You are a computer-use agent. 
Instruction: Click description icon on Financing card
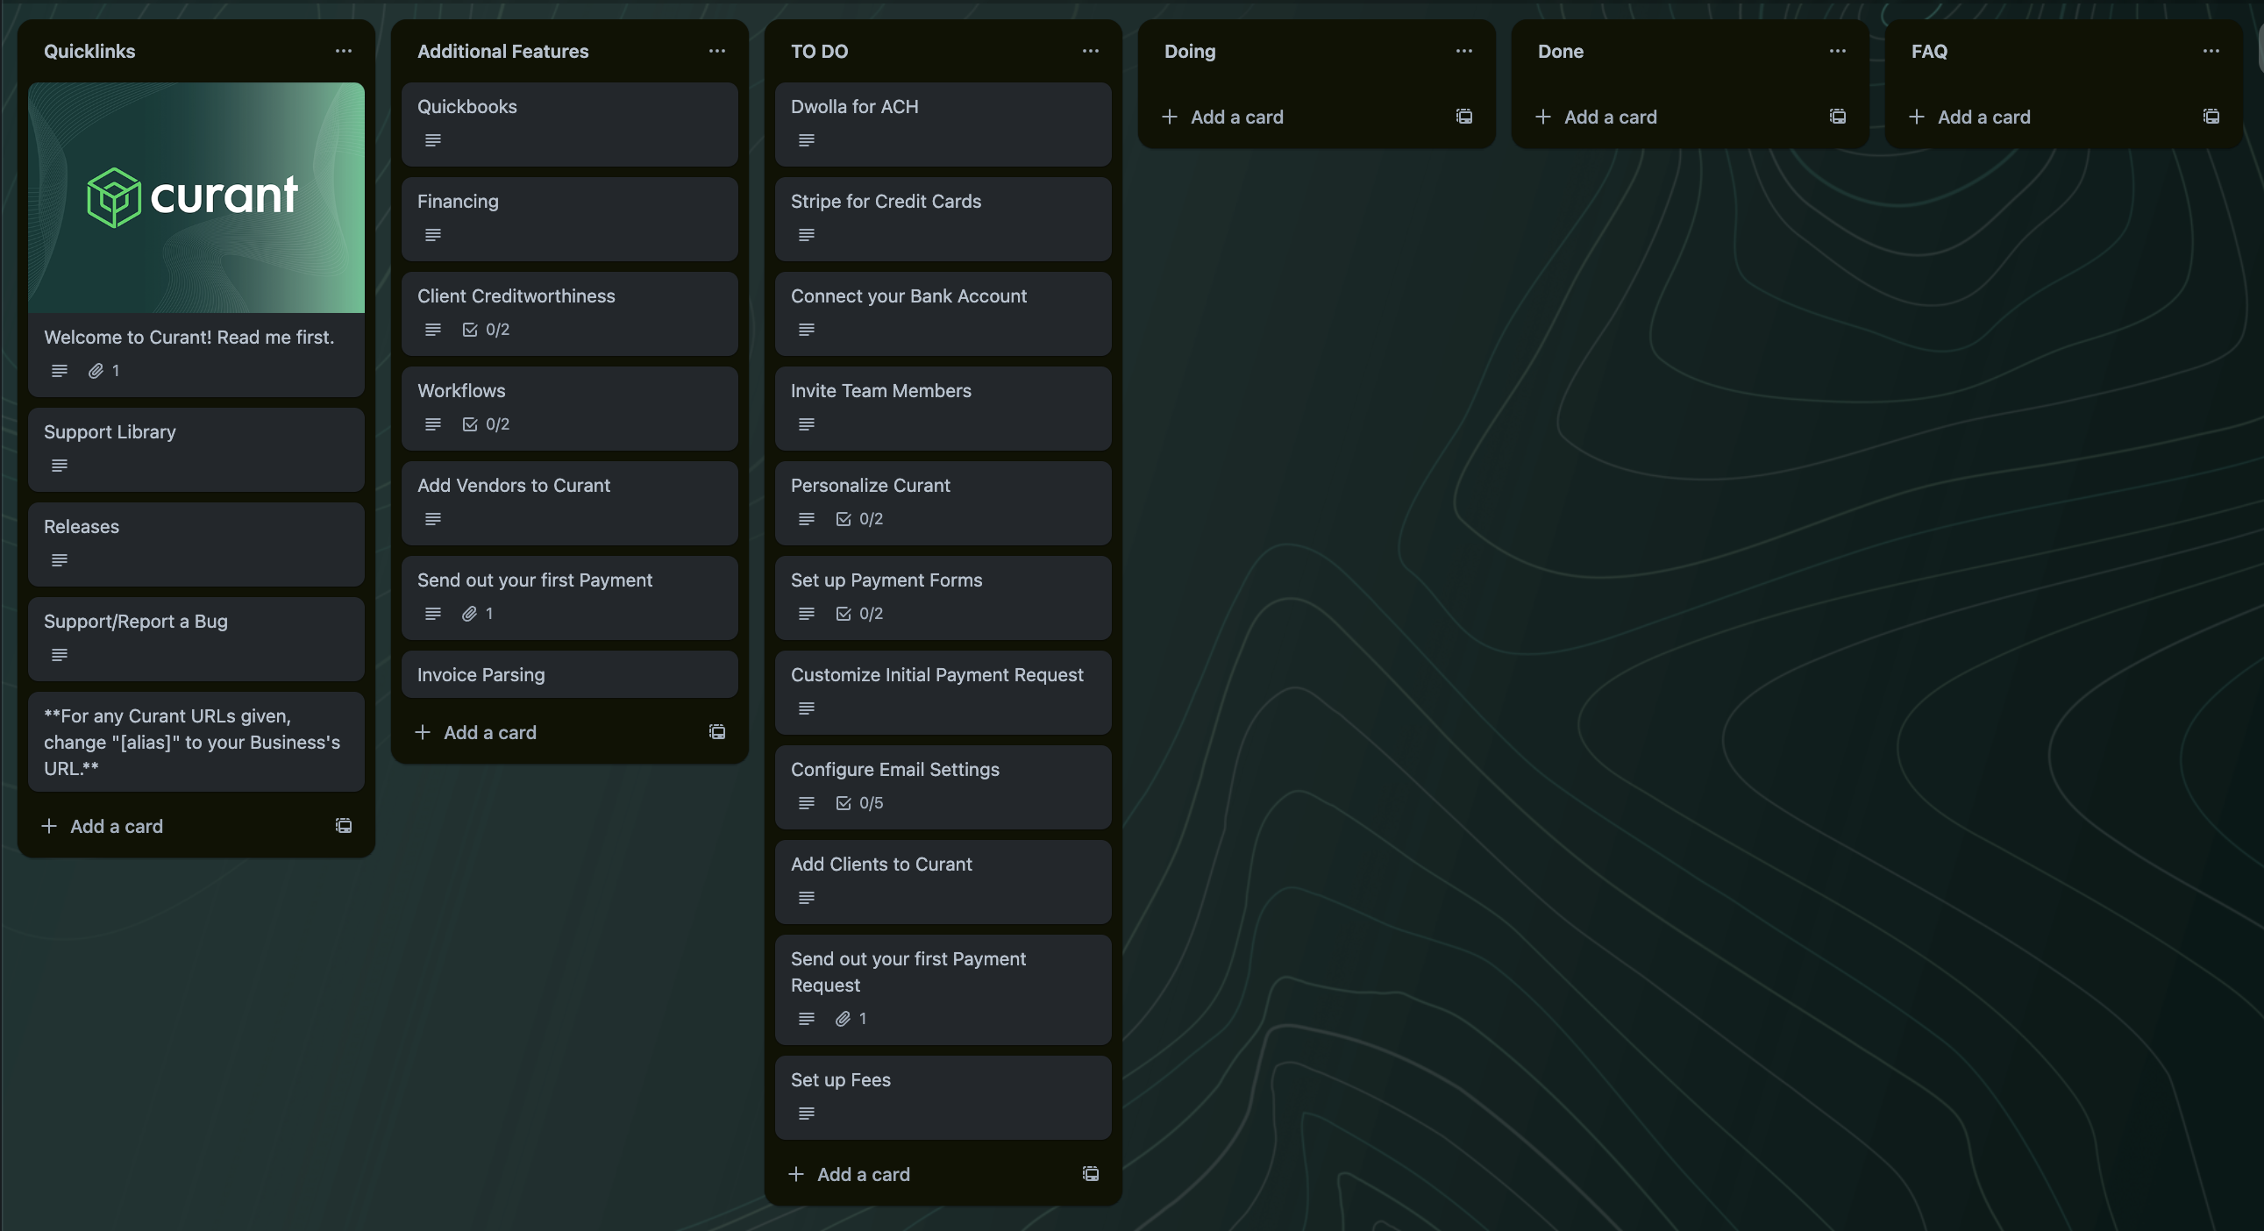[432, 236]
